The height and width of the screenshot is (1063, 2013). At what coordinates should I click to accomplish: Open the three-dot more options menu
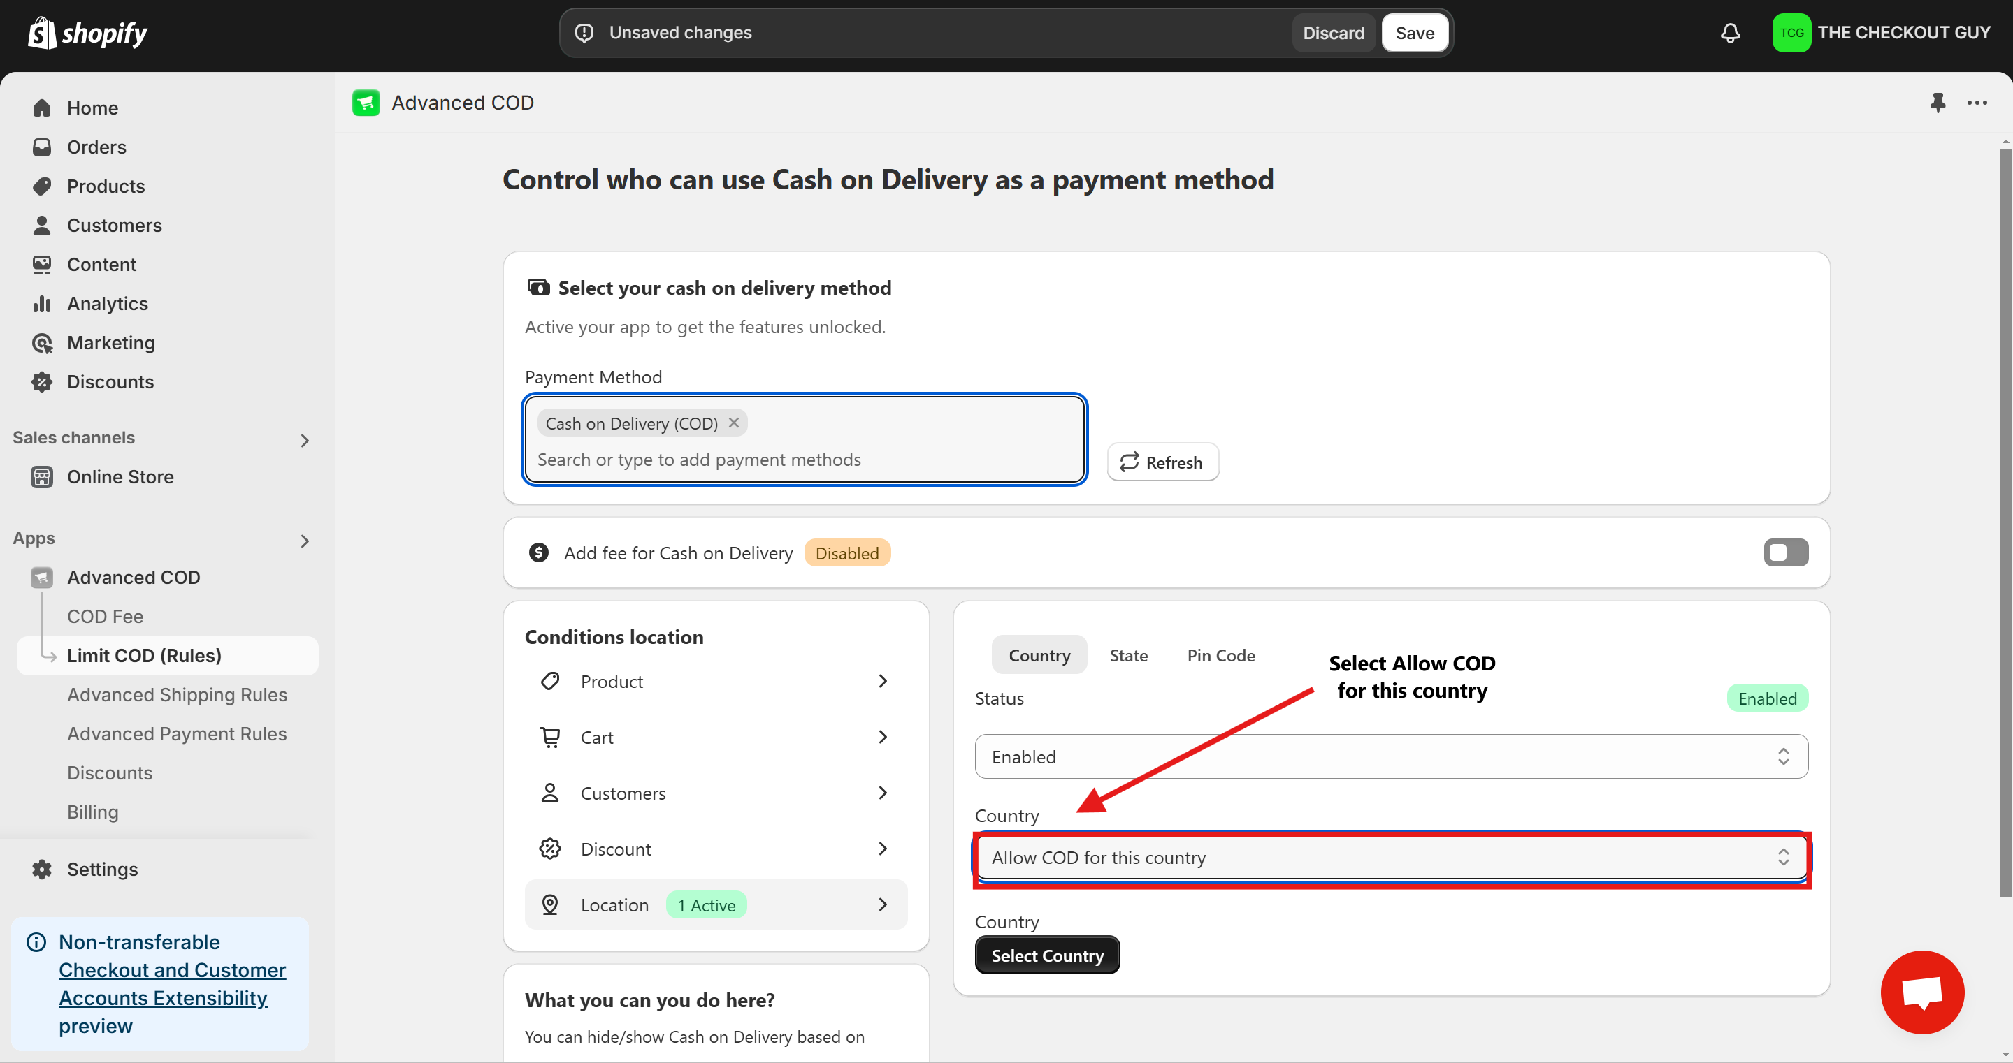[x=1977, y=102]
